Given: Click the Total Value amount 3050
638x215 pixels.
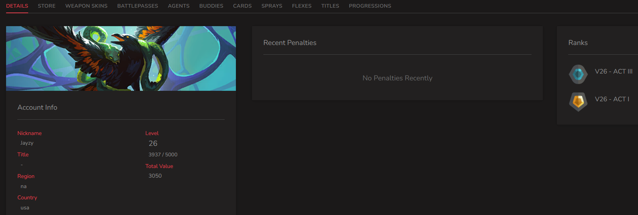Looking at the screenshot, I should [155, 176].
